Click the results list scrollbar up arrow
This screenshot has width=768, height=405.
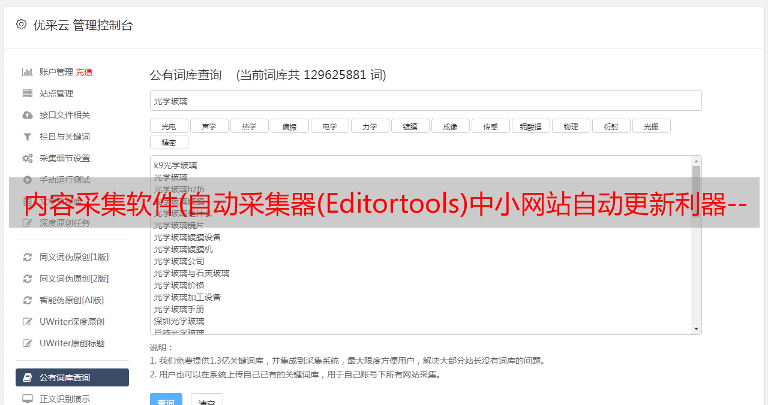coord(696,161)
